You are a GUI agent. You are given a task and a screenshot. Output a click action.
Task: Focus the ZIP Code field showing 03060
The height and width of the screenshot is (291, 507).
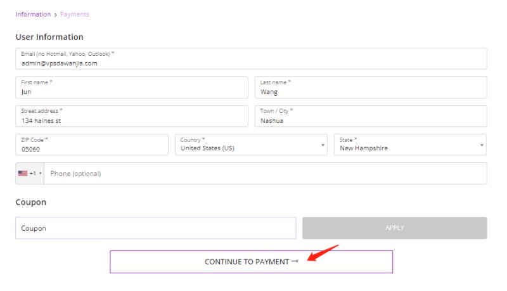point(92,145)
